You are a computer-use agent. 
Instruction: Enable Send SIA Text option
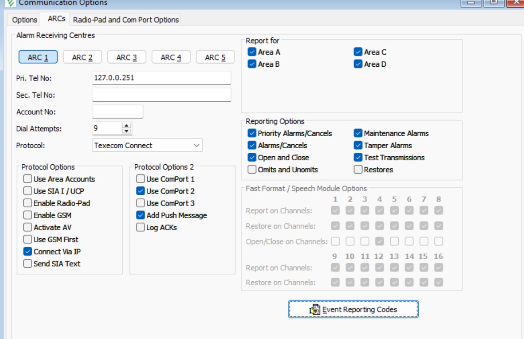pos(28,264)
